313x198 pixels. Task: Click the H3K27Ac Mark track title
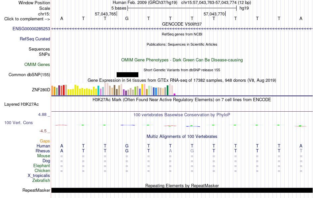click(182, 99)
